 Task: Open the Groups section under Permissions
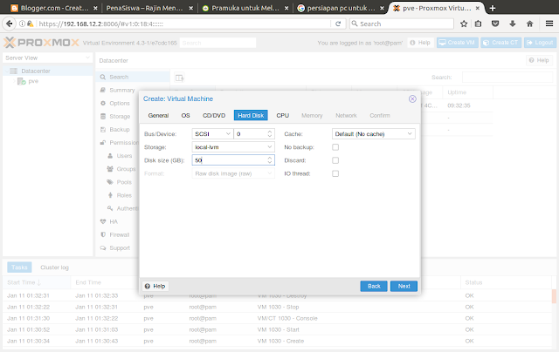(126, 169)
